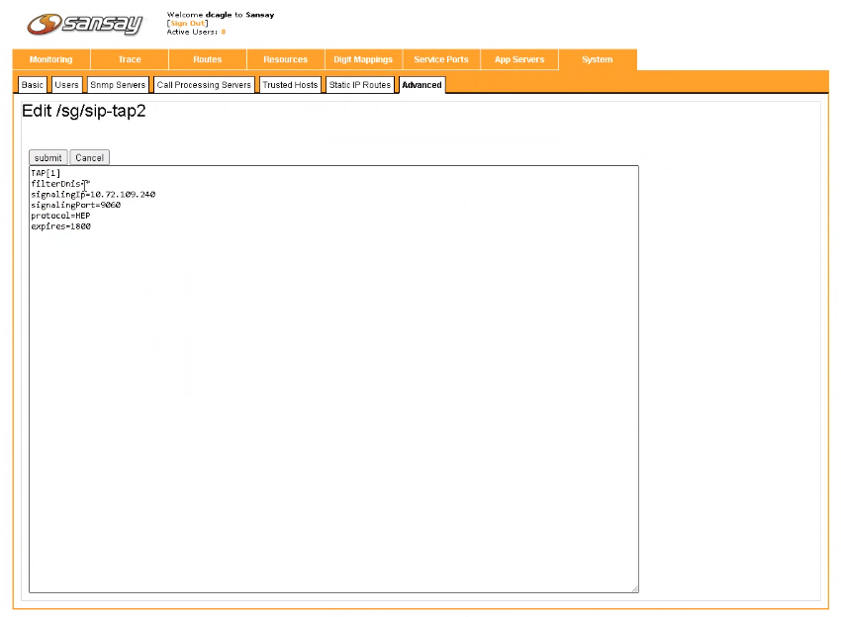Switch to the Routes tab
The height and width of the screenshot is (617, 841).
pyautogui.click(x=207, y=59)
